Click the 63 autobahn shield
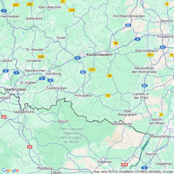The width and height of the screenshot is (174, 174). [x=128, y=25]
